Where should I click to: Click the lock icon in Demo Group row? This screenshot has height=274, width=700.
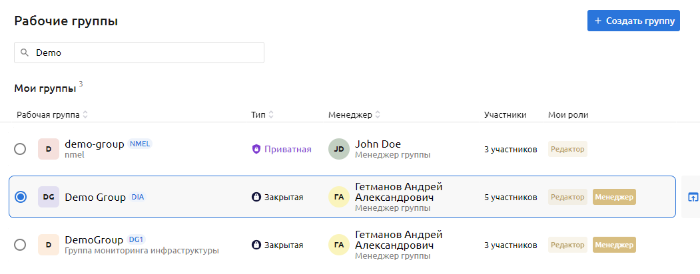[256, 197]
